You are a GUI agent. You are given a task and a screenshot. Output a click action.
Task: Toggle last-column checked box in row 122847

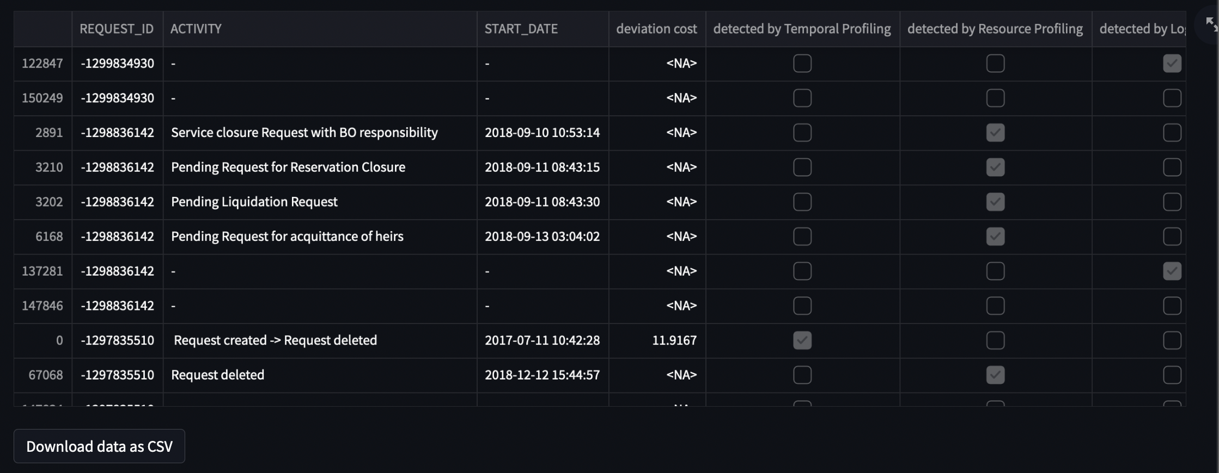(x=1172, y=64)
